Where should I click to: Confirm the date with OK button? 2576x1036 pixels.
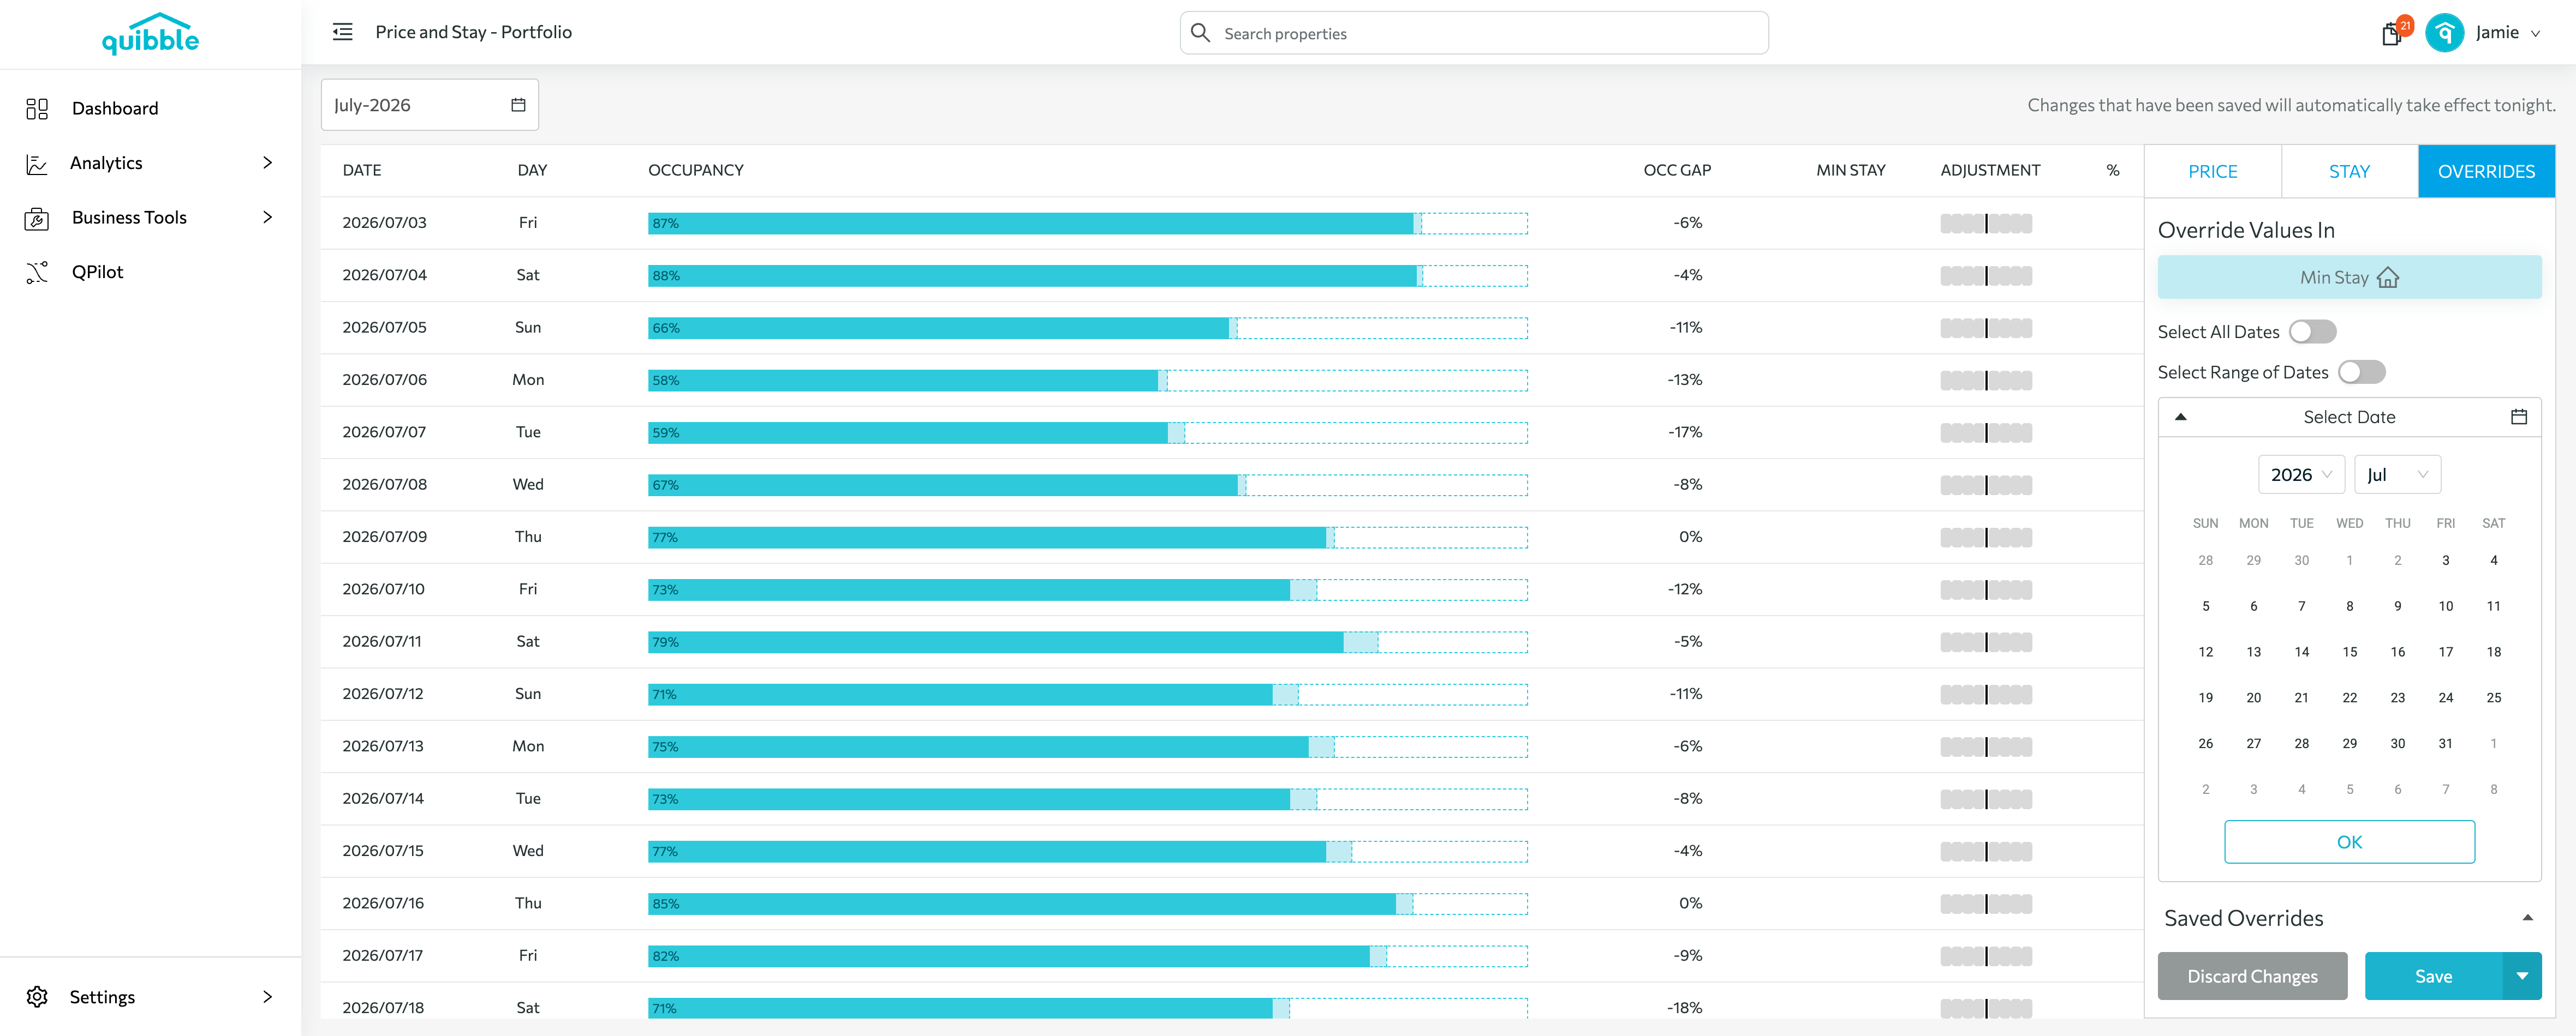[2349, 841]
